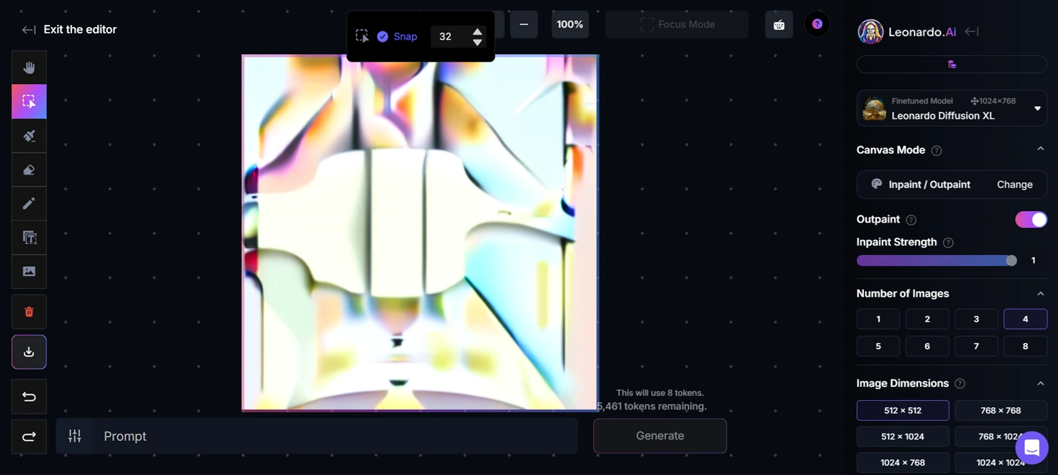Select the Draw Mask brush tool
The image size is (1058, 475).
click(x=29, y=136)
